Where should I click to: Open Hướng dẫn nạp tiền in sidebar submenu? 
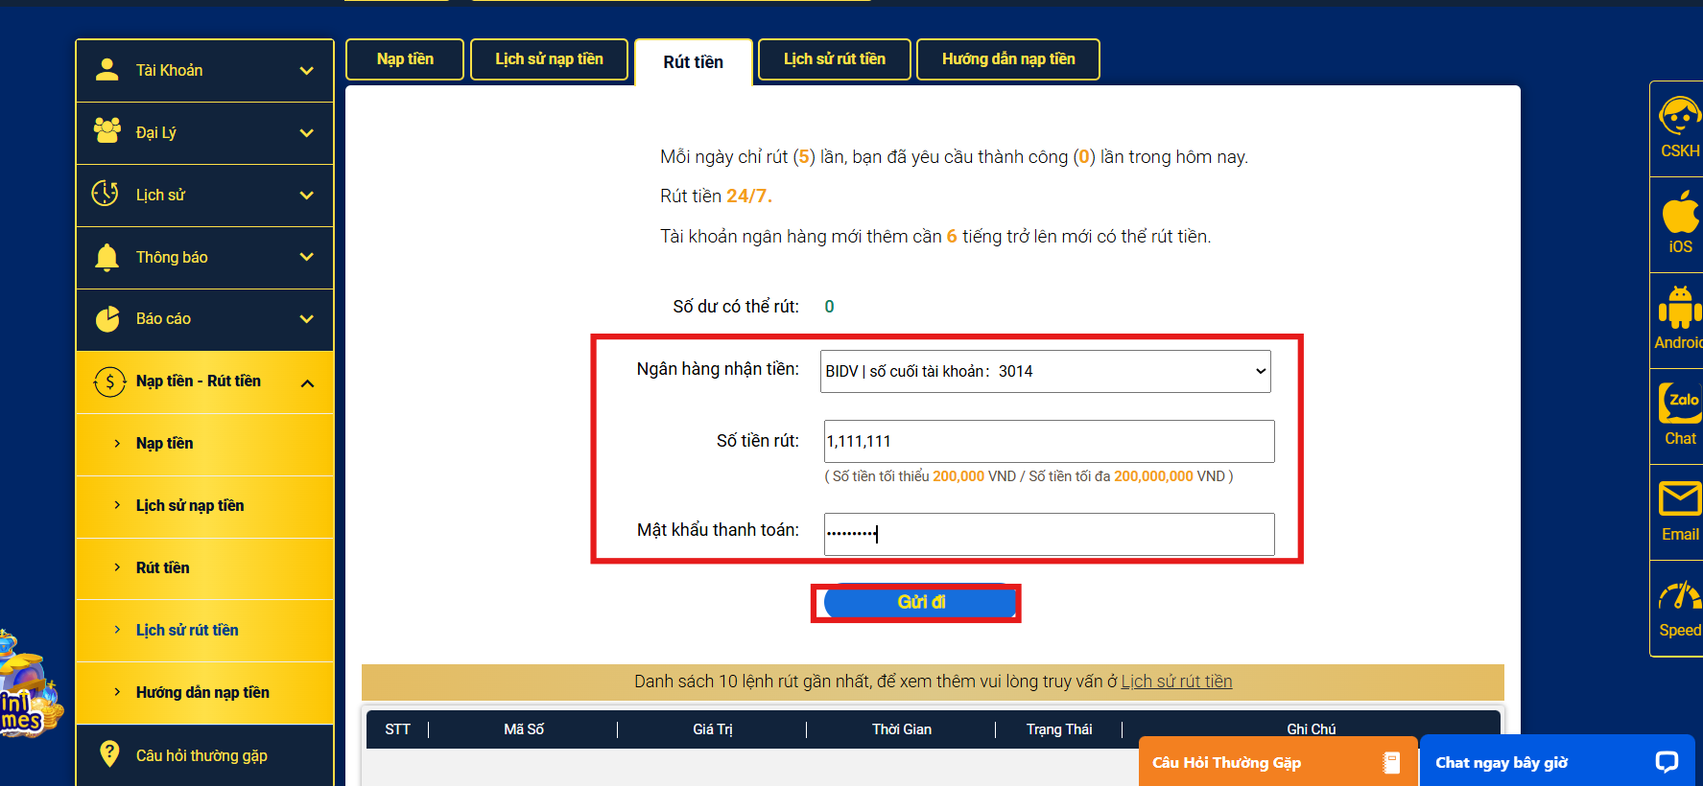(x=204, y=693)
